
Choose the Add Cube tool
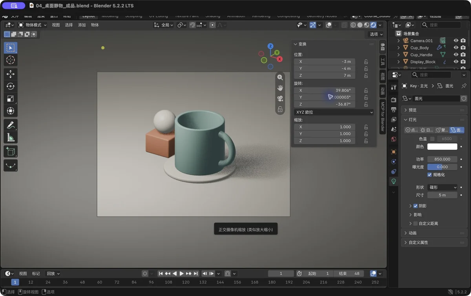11,151
